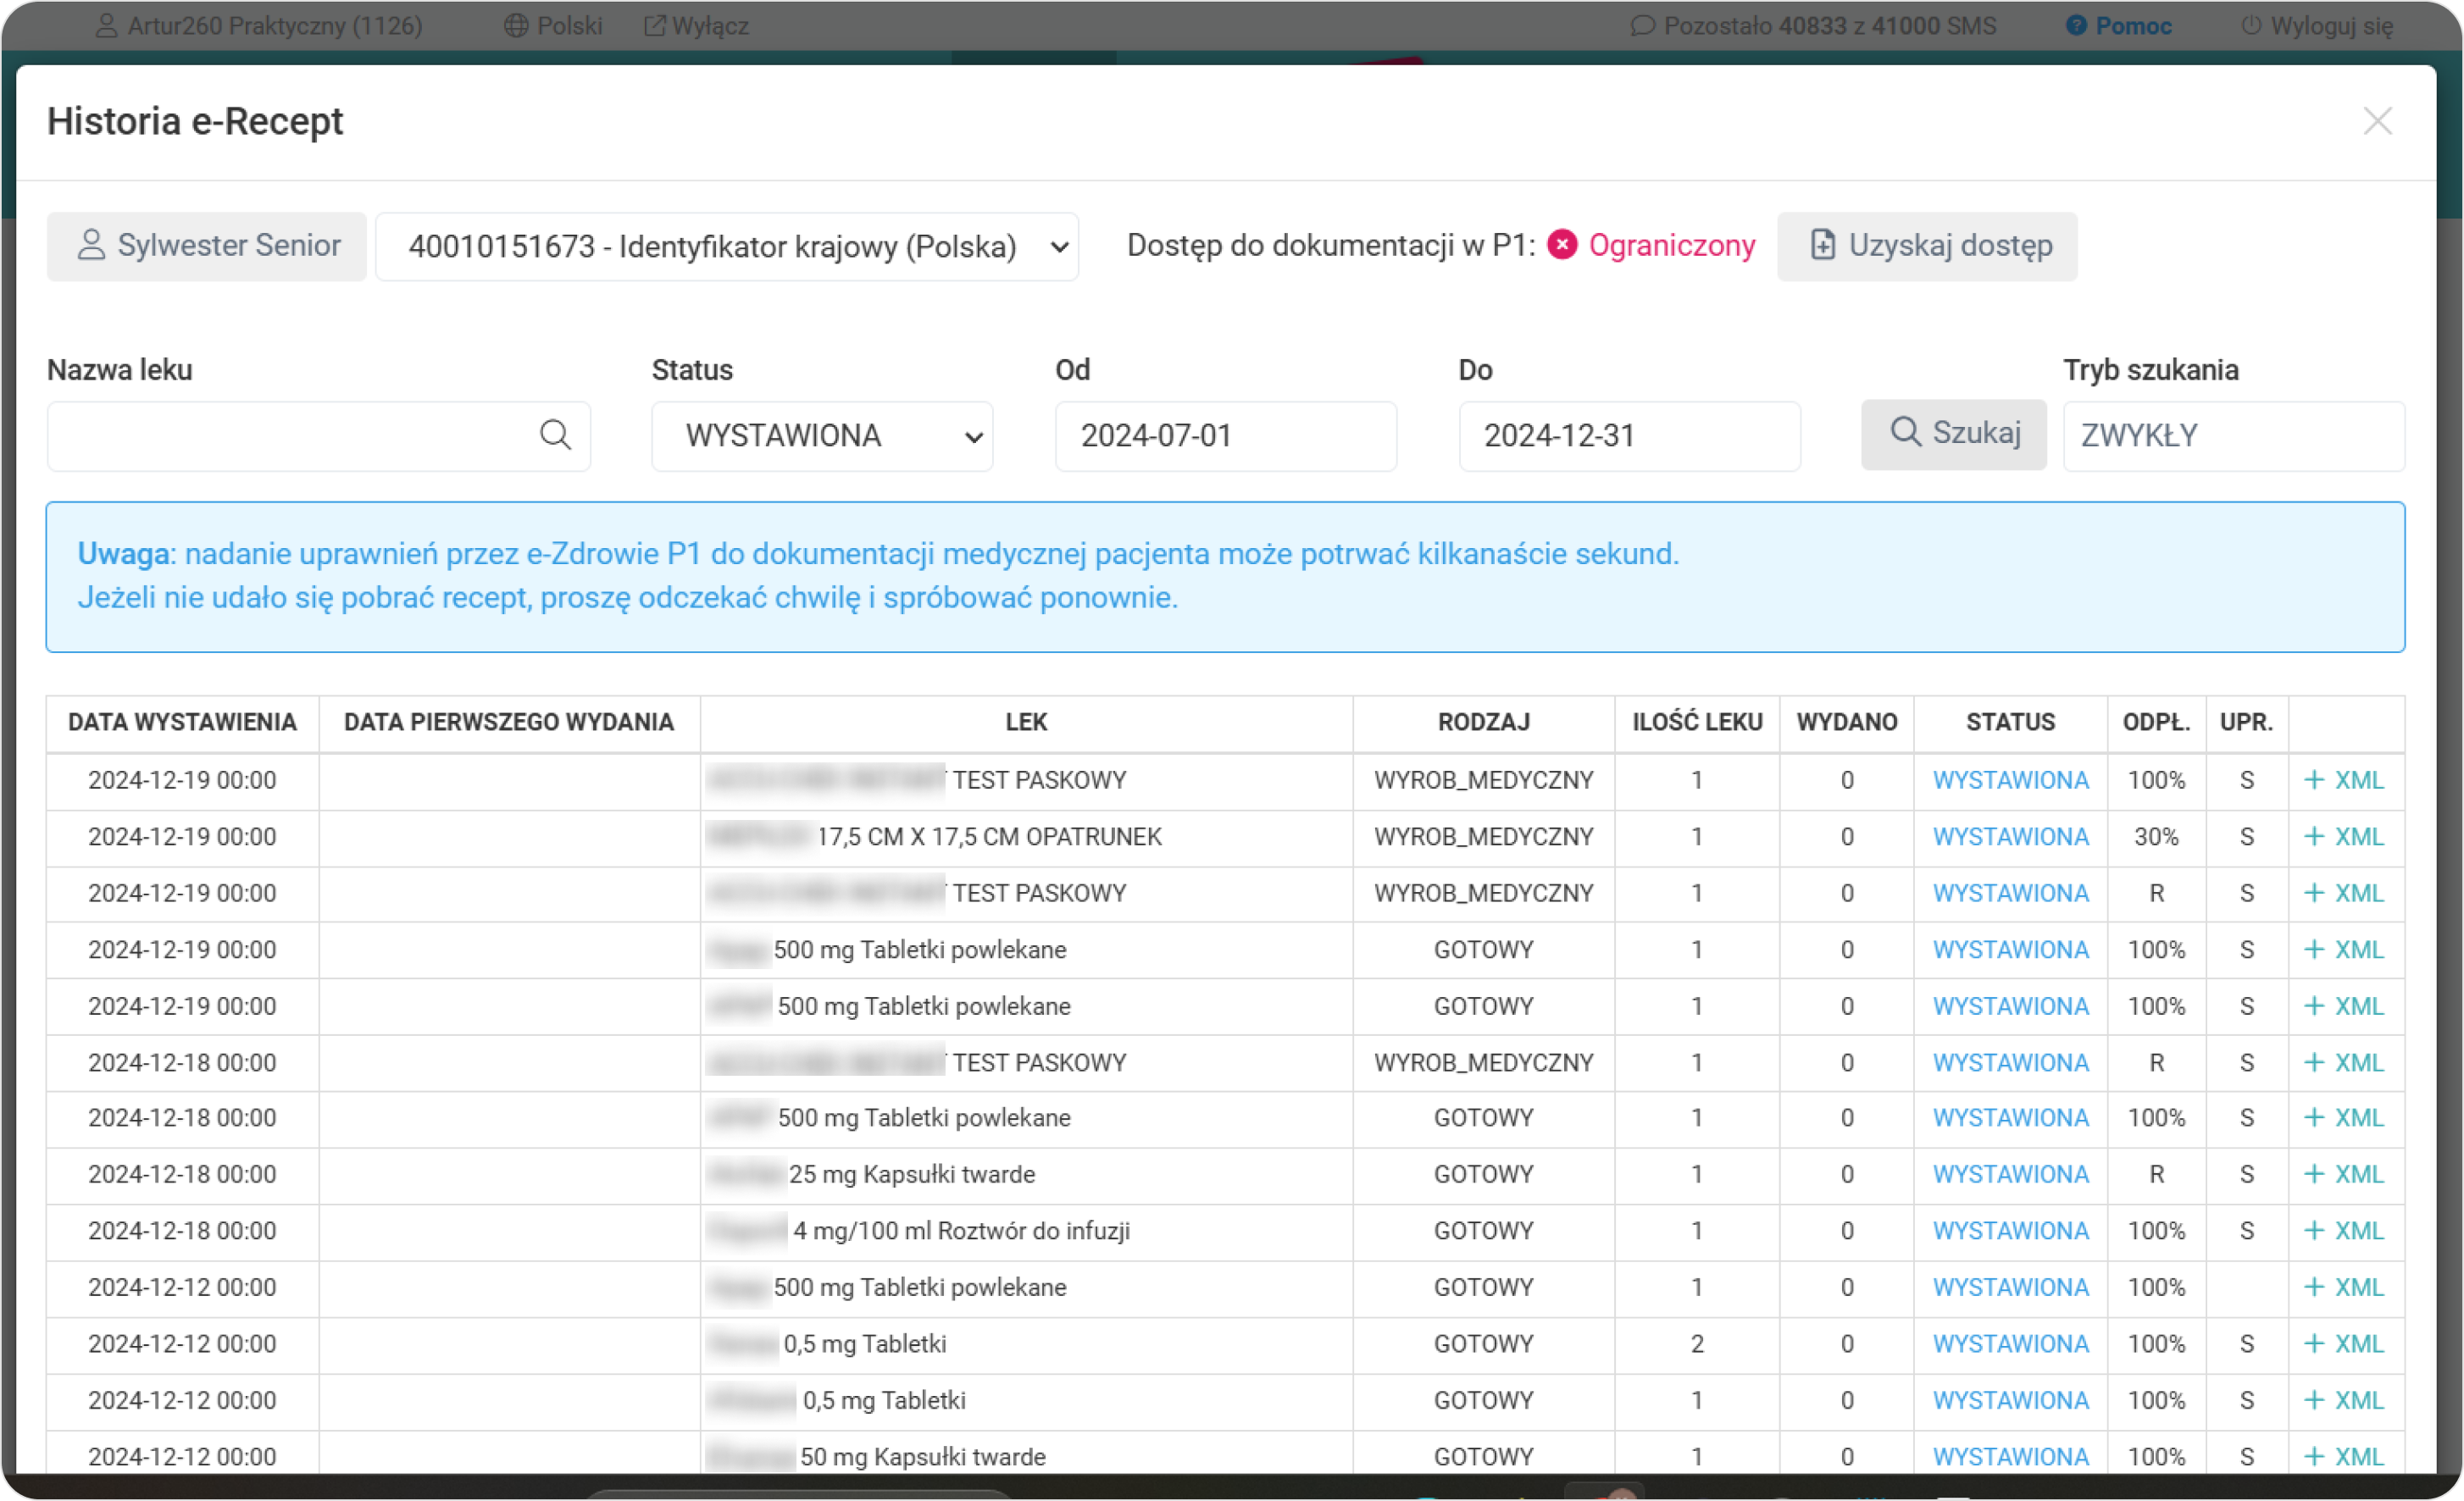Click the globe icon next to Polski
Viewport: 2464px width, 1501px height.
tap(516, 26)
